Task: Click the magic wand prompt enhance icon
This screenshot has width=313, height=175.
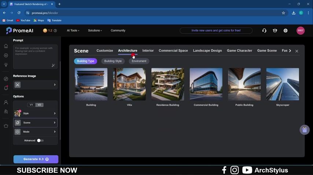Action: coord(53,66)
